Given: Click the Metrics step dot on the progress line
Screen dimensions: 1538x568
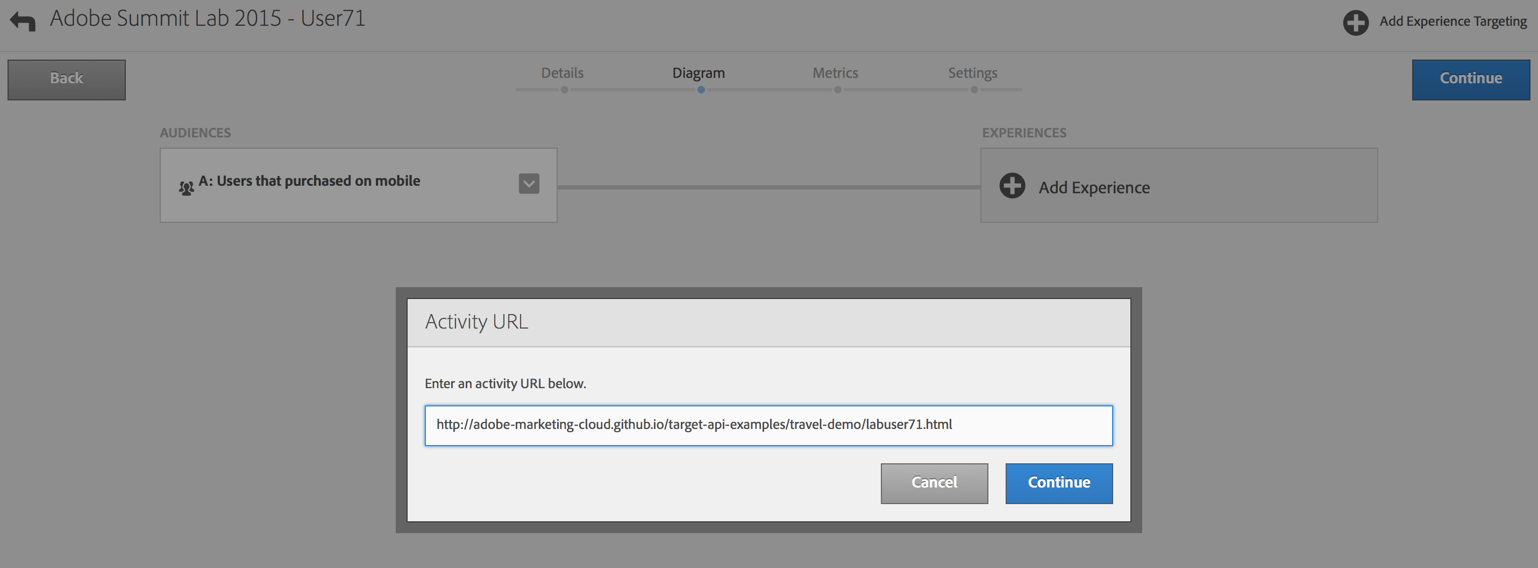Looking at the screenshot, I should point(838,90).
